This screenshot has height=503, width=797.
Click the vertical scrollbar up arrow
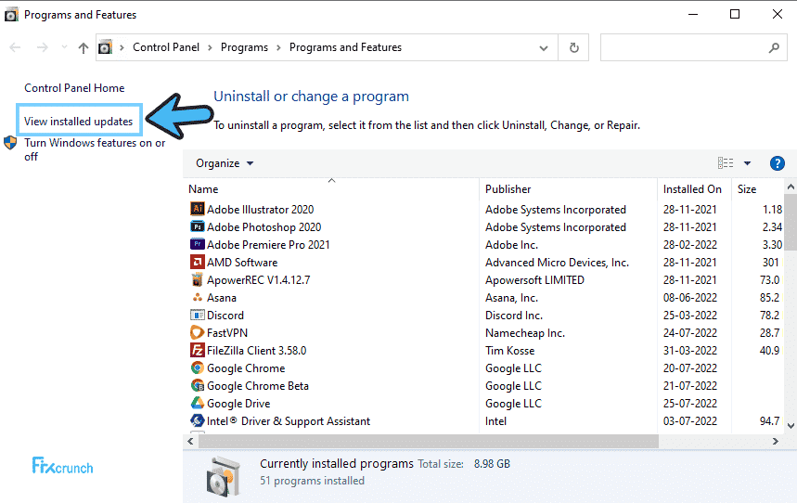(791, 187)
